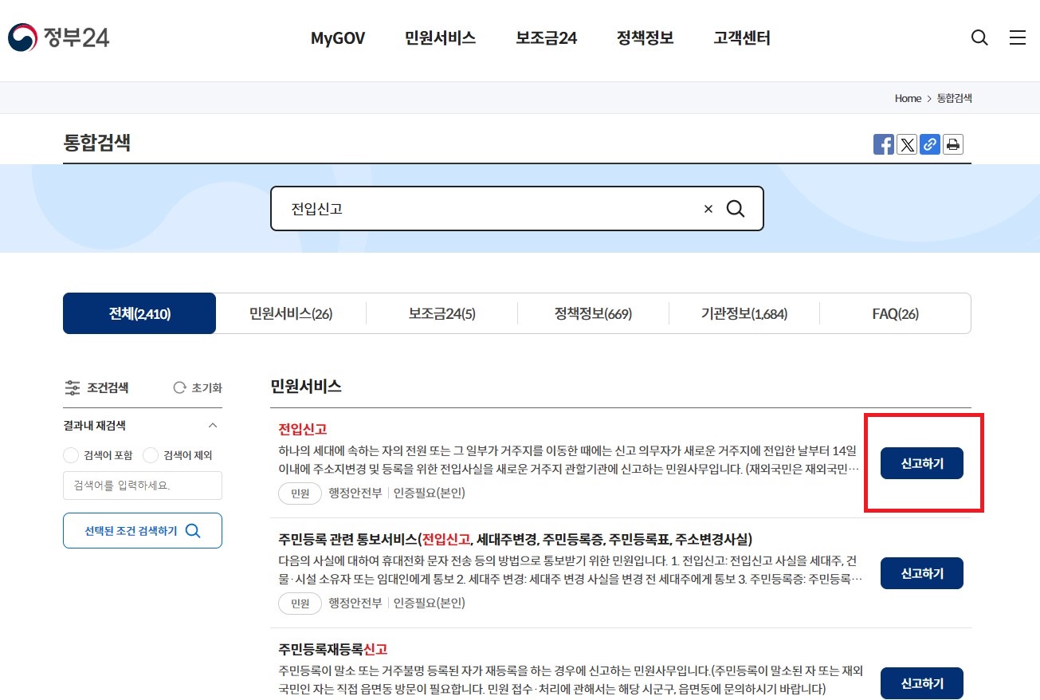This screenshot has width=1040, height=700.
Task: Open the FAQ(26) tab
Action: [x=894, y=313]
